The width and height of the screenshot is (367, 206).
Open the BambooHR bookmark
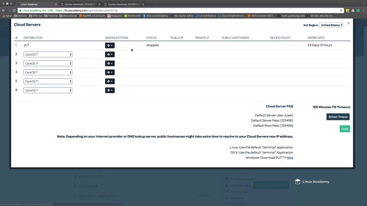click(x=132, y=16)
